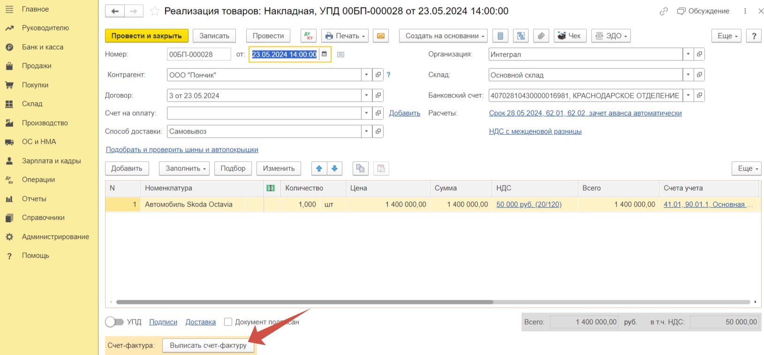Expand Организация dropdown list
The image size is (764, 355).
[688, 54]
